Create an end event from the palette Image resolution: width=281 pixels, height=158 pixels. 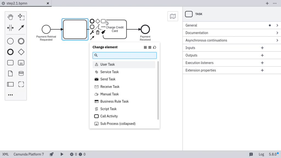(10, 52)
